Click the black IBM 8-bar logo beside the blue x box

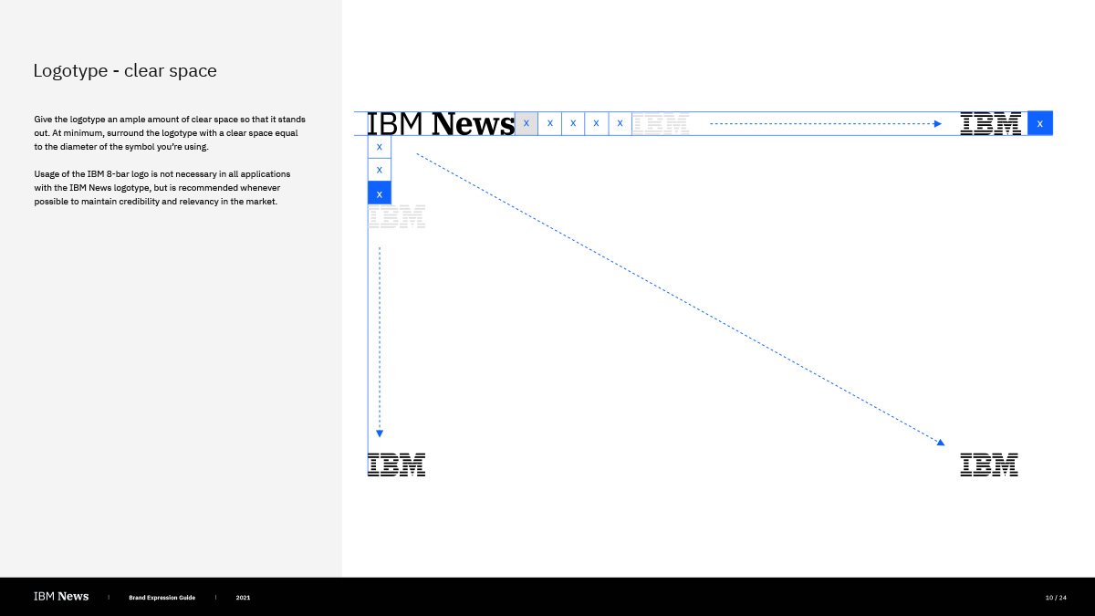coord(991,123)
